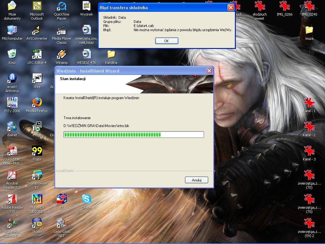The height and width of the screenshot is (244, 325).
Task: Click the Kreator InstallShield(R) instaluje text
Action: click(x=101, y=98)
